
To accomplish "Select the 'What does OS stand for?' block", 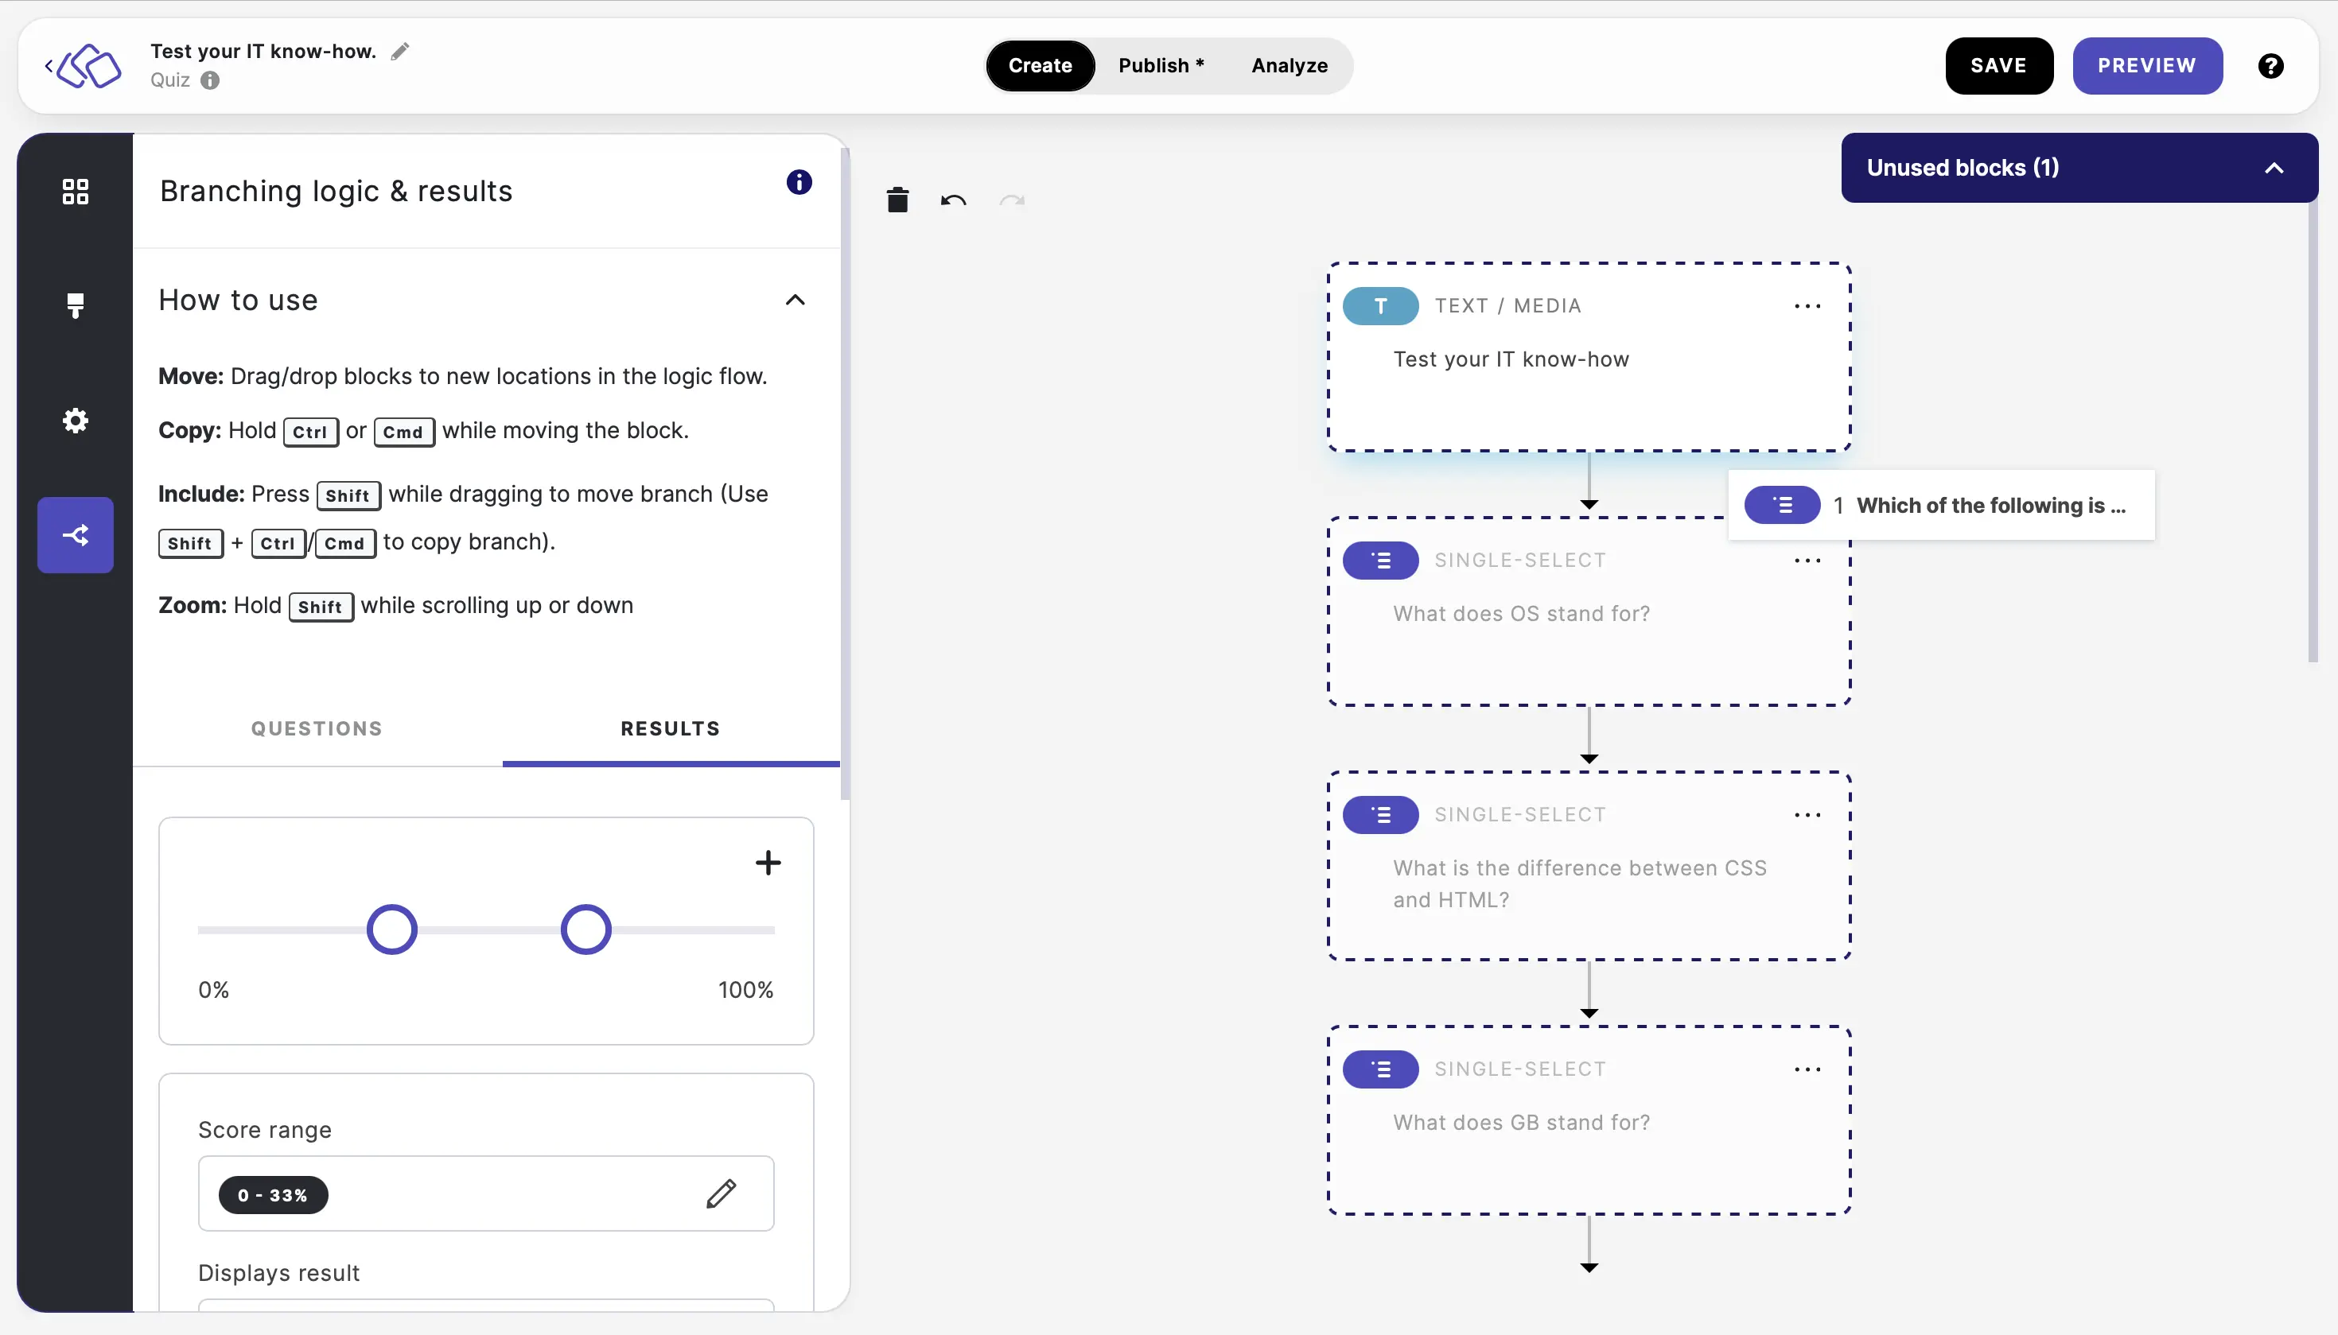I will point(1589,611).
